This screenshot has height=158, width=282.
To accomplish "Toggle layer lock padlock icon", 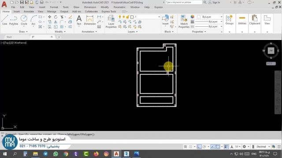I will tap(128, 17).
